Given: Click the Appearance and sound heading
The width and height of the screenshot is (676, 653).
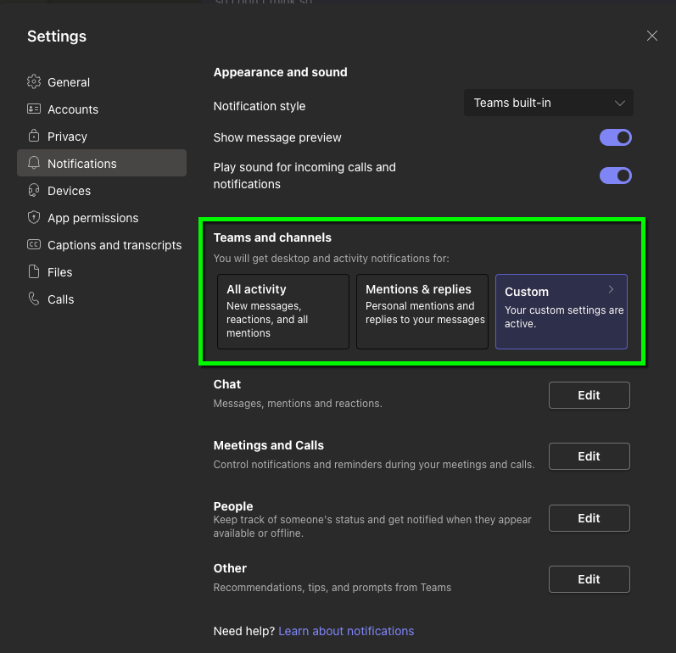Looking at the screenshot, I should (280, 72).
